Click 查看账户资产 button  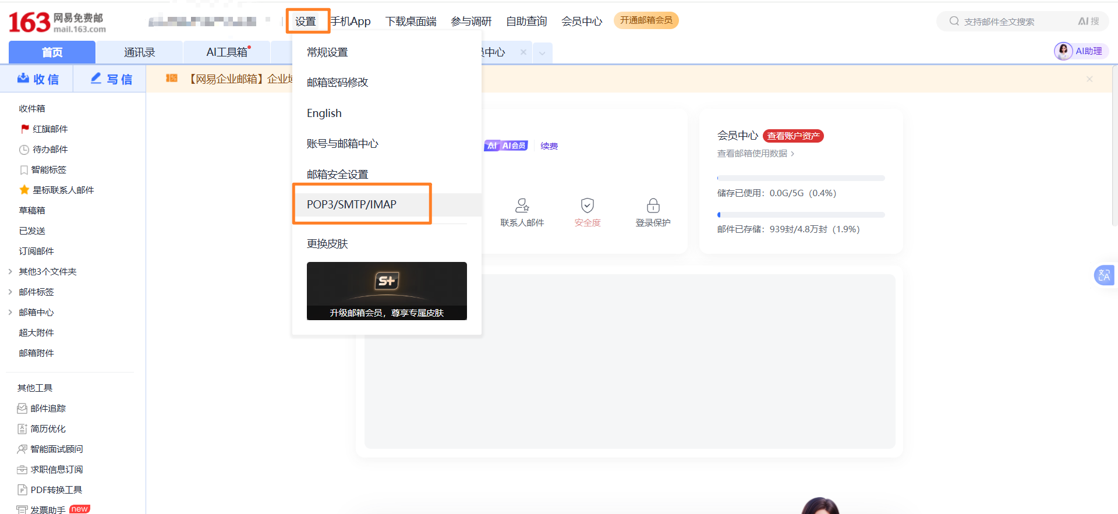pos(793,136)
